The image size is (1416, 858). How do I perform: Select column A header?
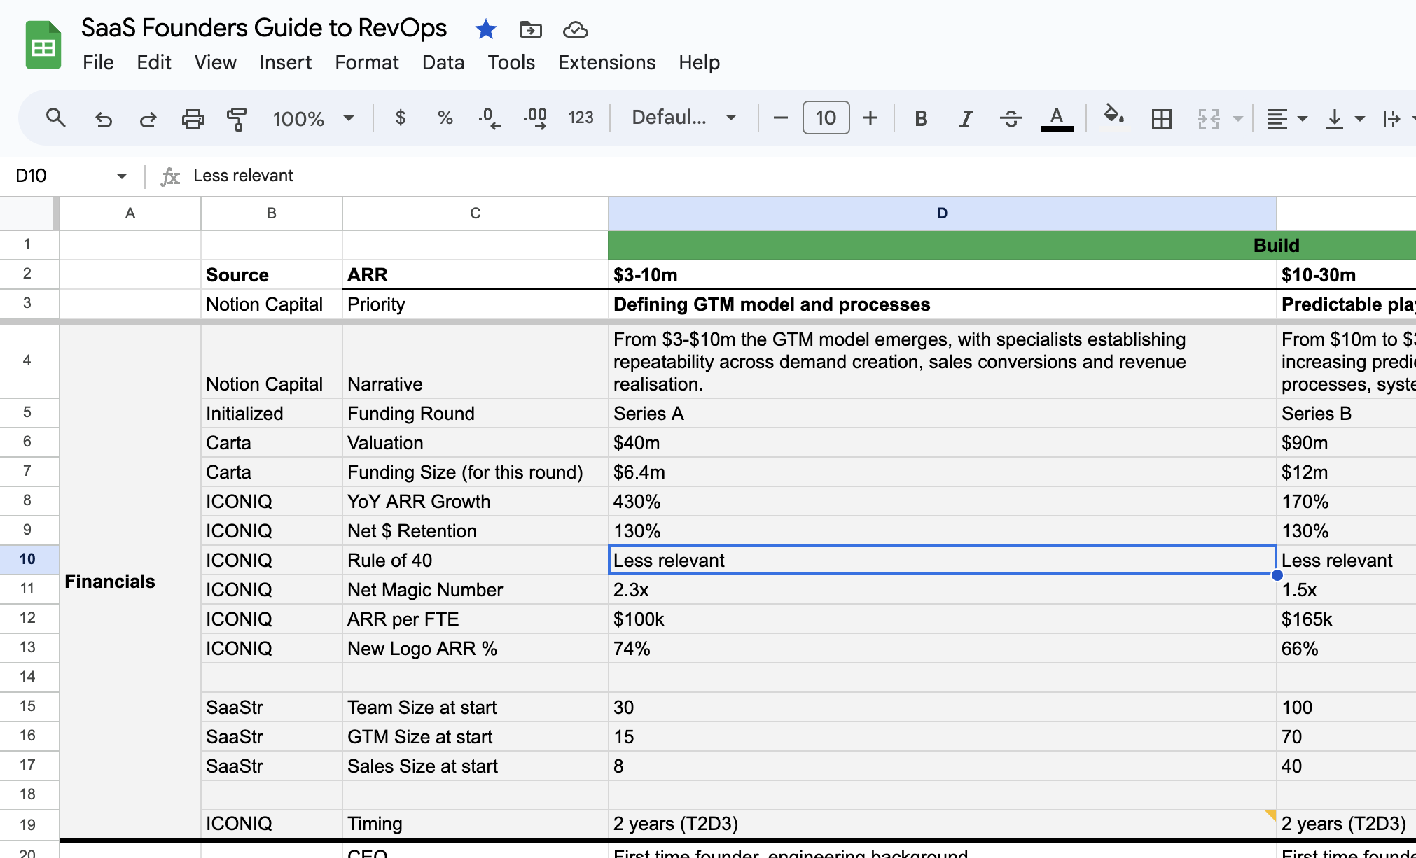click(x=130, y=213)
